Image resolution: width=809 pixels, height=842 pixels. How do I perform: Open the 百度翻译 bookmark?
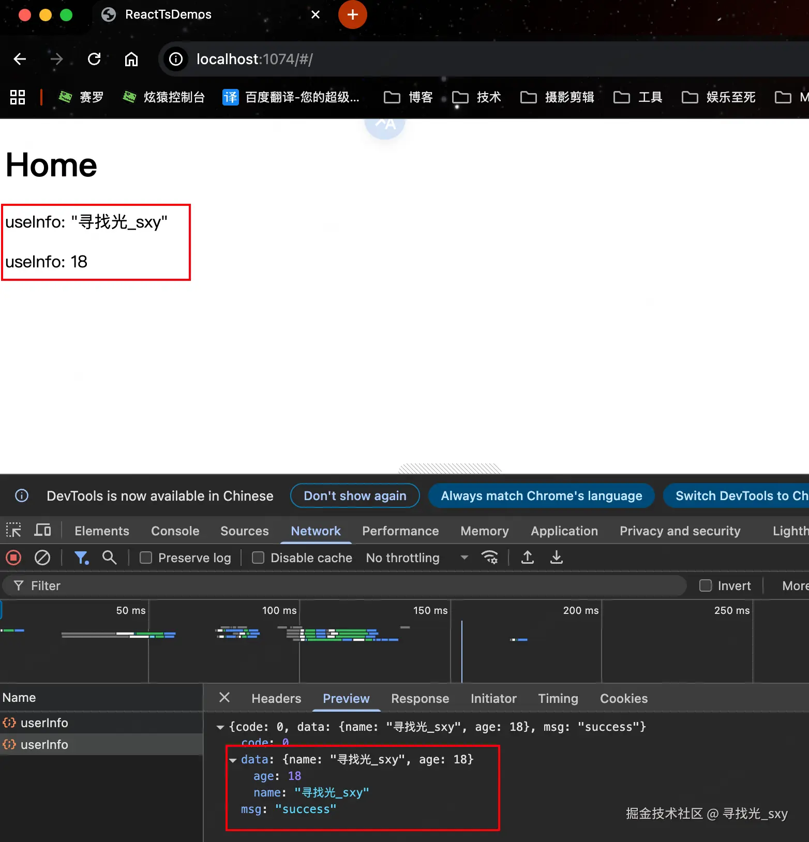point(291,97)
